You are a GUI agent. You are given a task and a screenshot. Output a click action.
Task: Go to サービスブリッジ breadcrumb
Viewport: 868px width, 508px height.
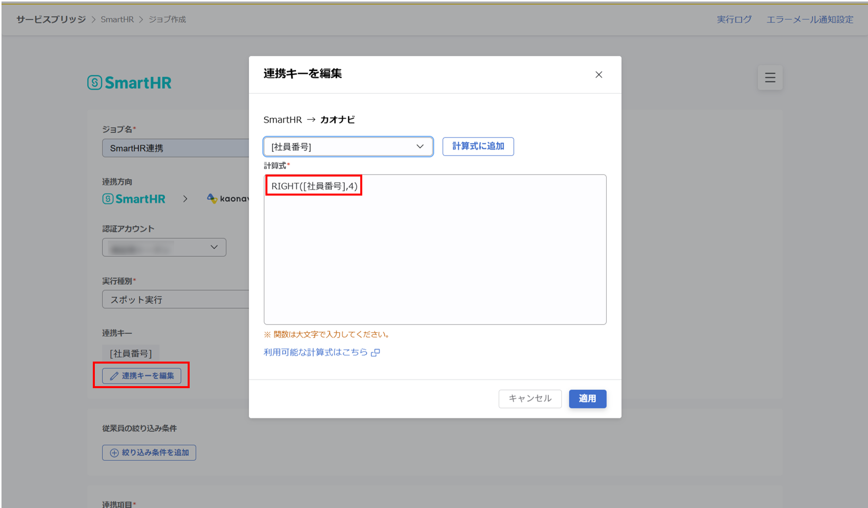51,20
